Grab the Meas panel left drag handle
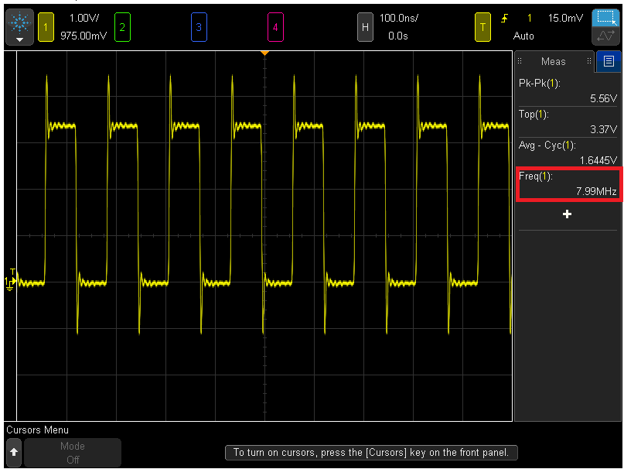This screenshot has height=469, width=624. 520,61
